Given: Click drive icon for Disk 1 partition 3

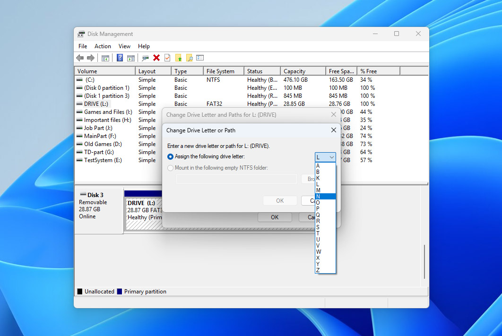Looking at the screenshot, I should (79, 95).
